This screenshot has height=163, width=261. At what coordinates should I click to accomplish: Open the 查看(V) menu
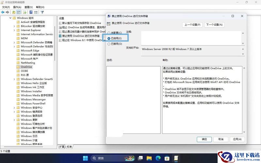(28, 7)
